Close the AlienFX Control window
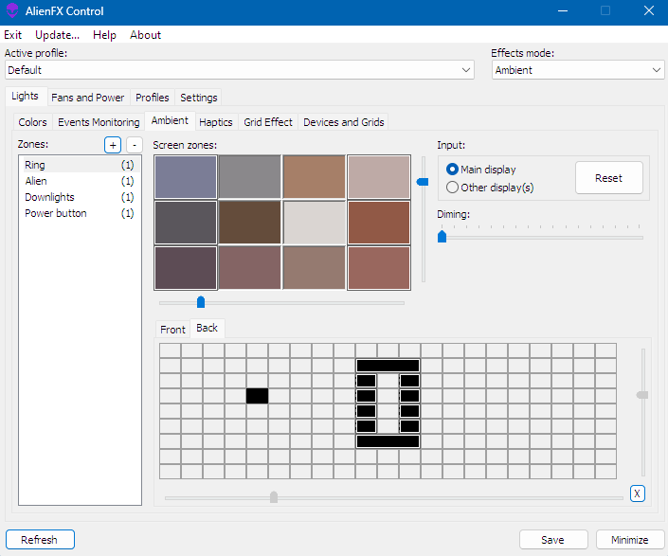The width and height of the screenshot is (668, 556). click(649, 10)
